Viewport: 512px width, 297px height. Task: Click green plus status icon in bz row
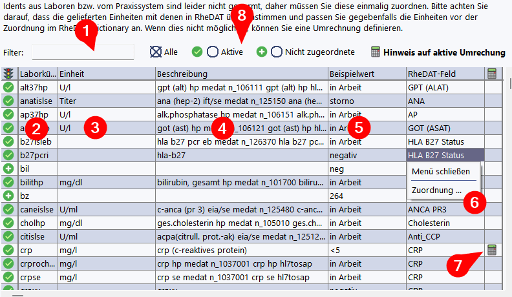pos(8,196)
